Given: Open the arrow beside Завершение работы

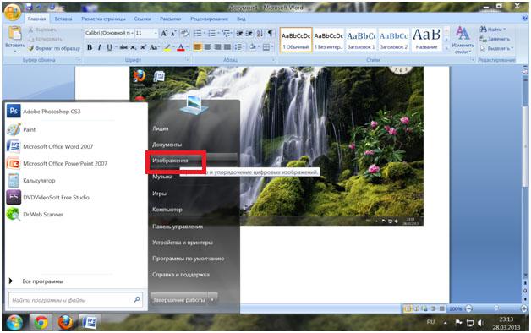Looking at the screenshot, I should coord(212,299).
